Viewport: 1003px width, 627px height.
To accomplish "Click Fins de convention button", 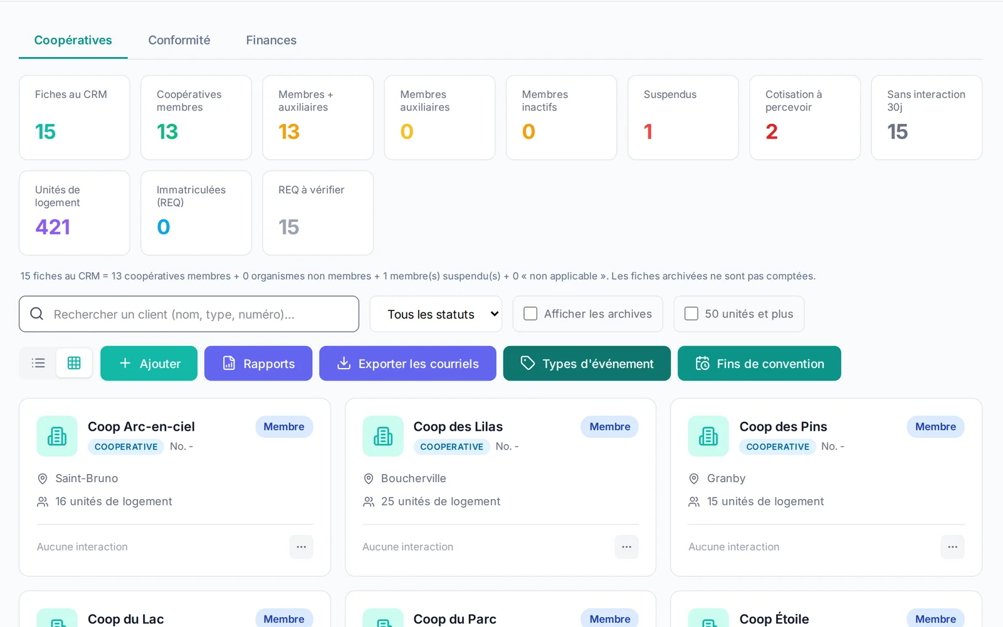I will [759, 364].
